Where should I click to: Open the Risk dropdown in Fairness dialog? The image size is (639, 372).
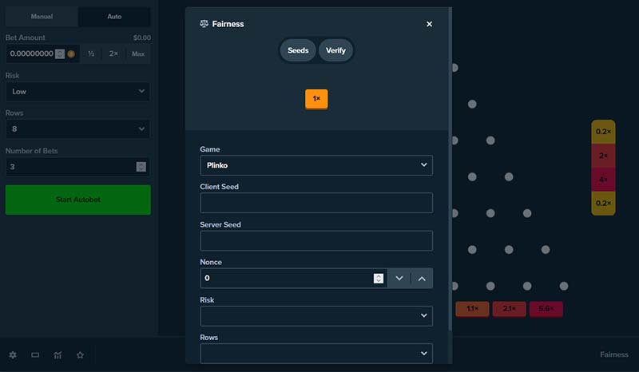(x=316, y=316)
